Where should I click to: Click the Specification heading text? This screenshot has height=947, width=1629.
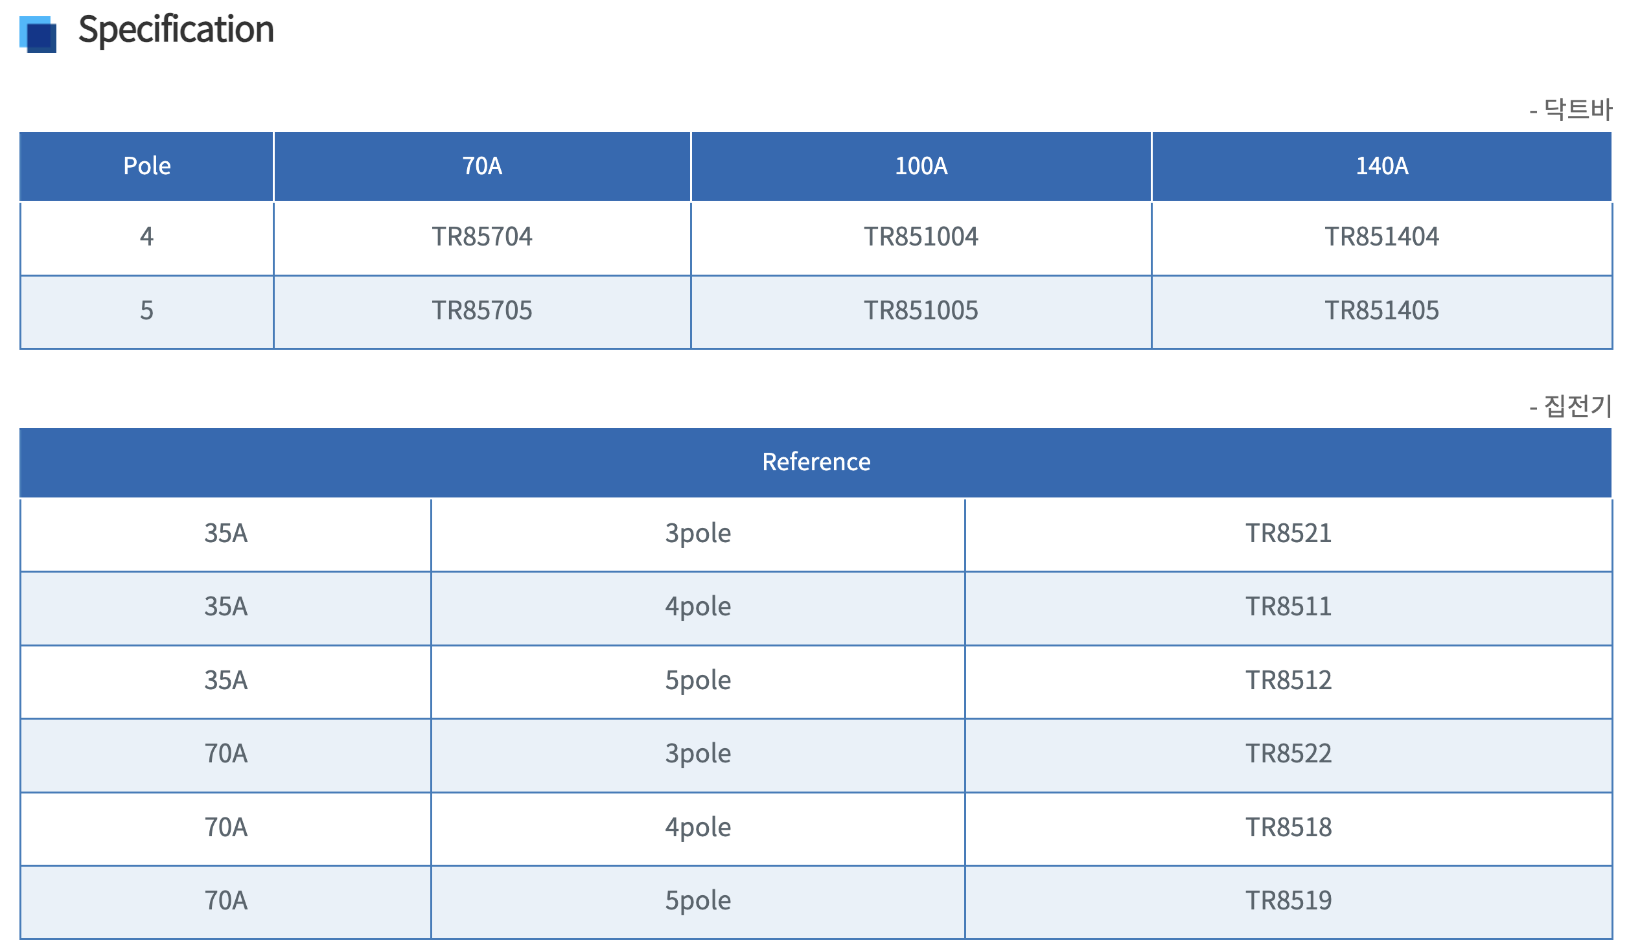click(176, 30)
